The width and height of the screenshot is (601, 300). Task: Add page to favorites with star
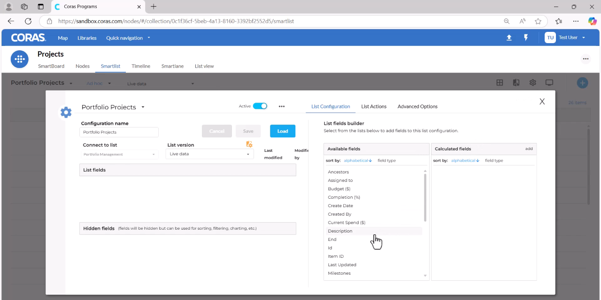pyautogui.click(x=538, y=21)
